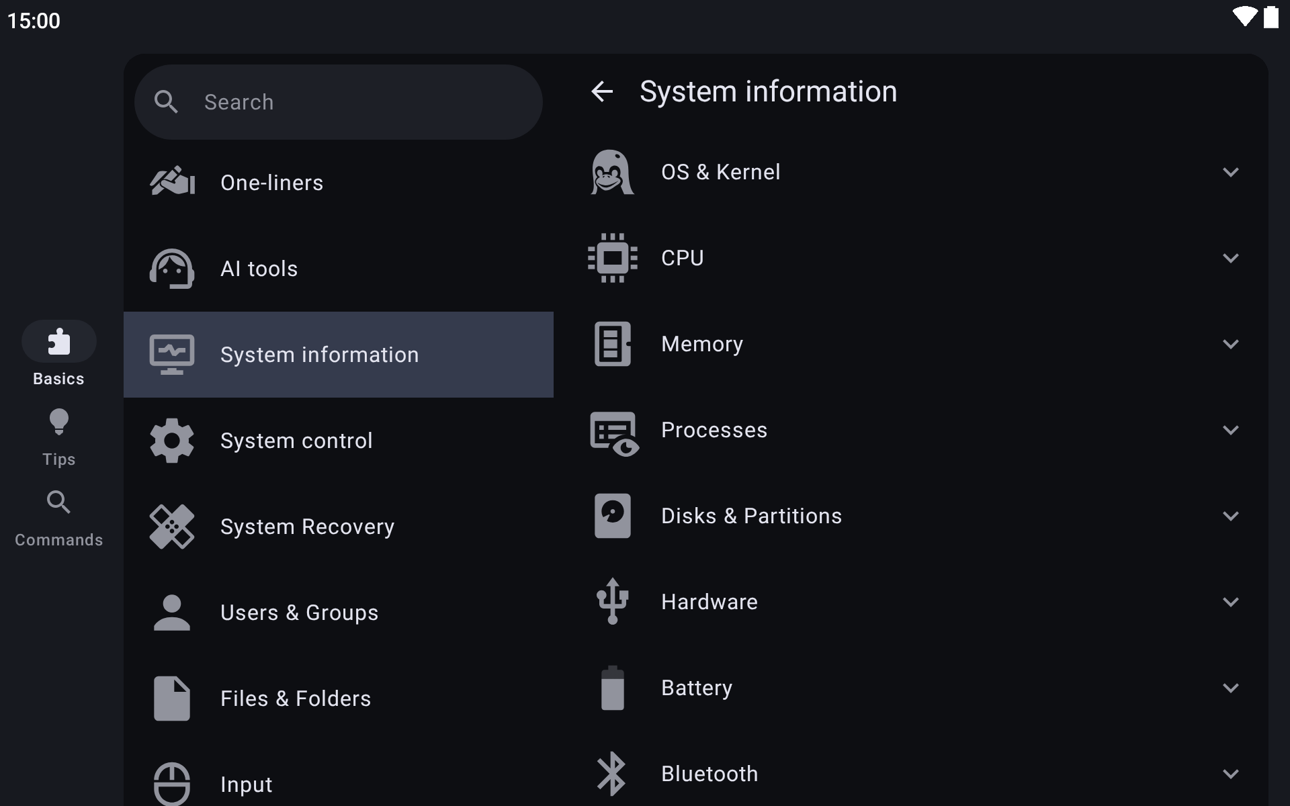Click the Disks & Partitions label

(x=751, y=516)
